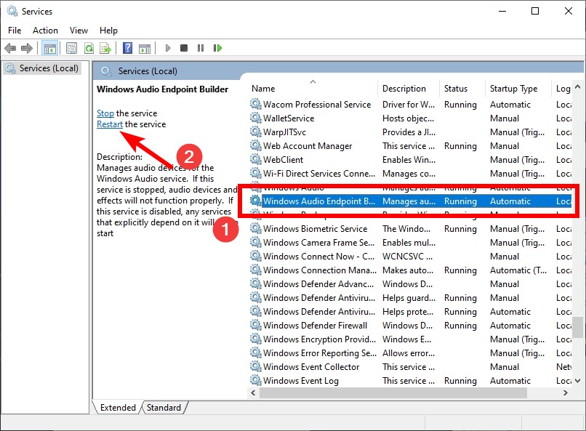Image resolution: width=586 pixels, height=431 pixels.
Task: Click the vertical scrollbar thumb
Action: point(578,327)
